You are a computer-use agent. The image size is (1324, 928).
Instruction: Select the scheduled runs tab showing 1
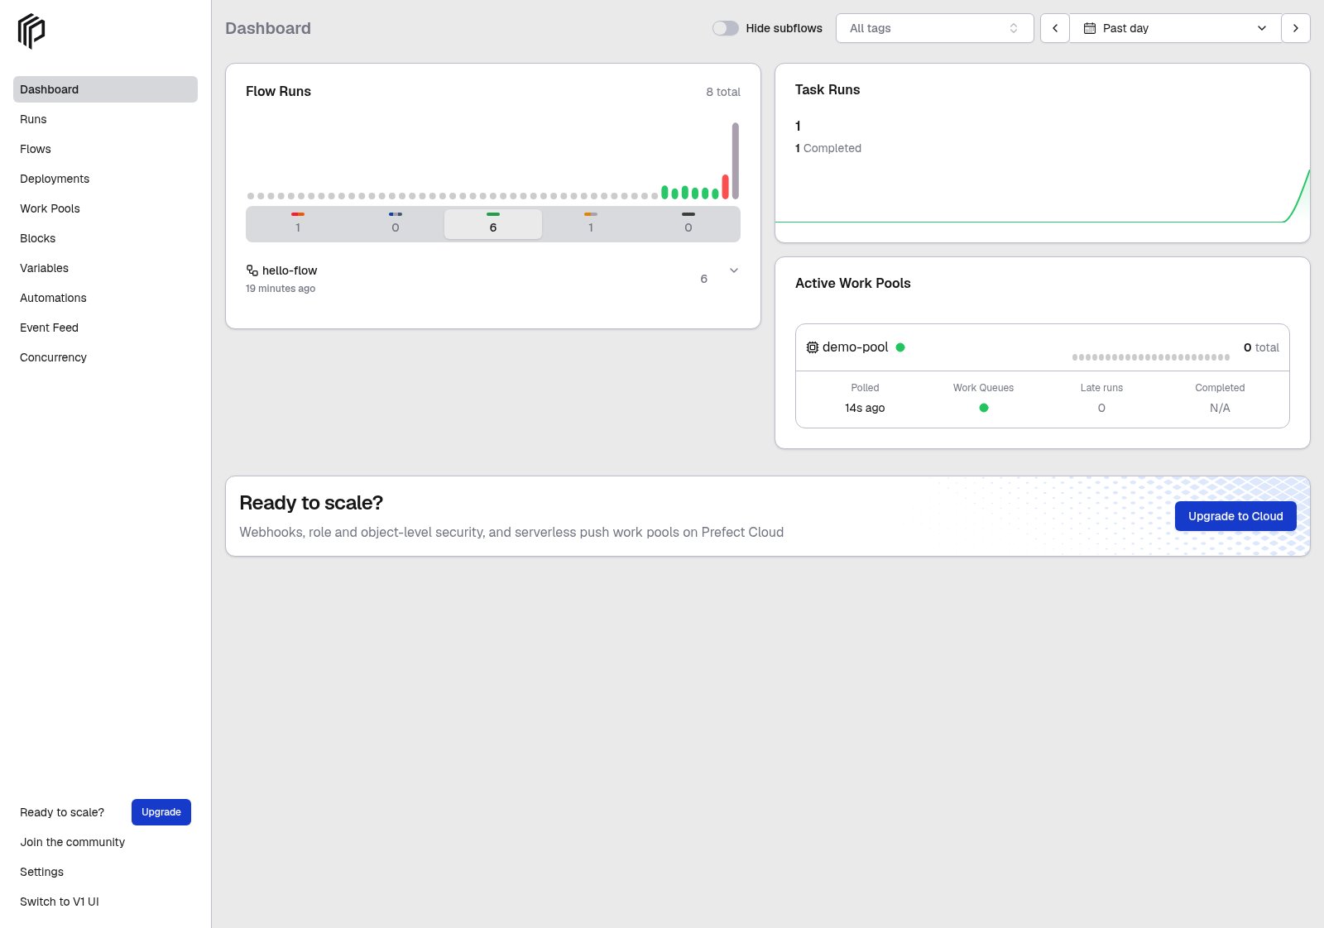pos(591,224)
